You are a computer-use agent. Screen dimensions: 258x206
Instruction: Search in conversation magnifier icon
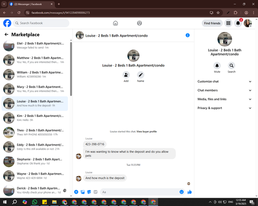232,65
